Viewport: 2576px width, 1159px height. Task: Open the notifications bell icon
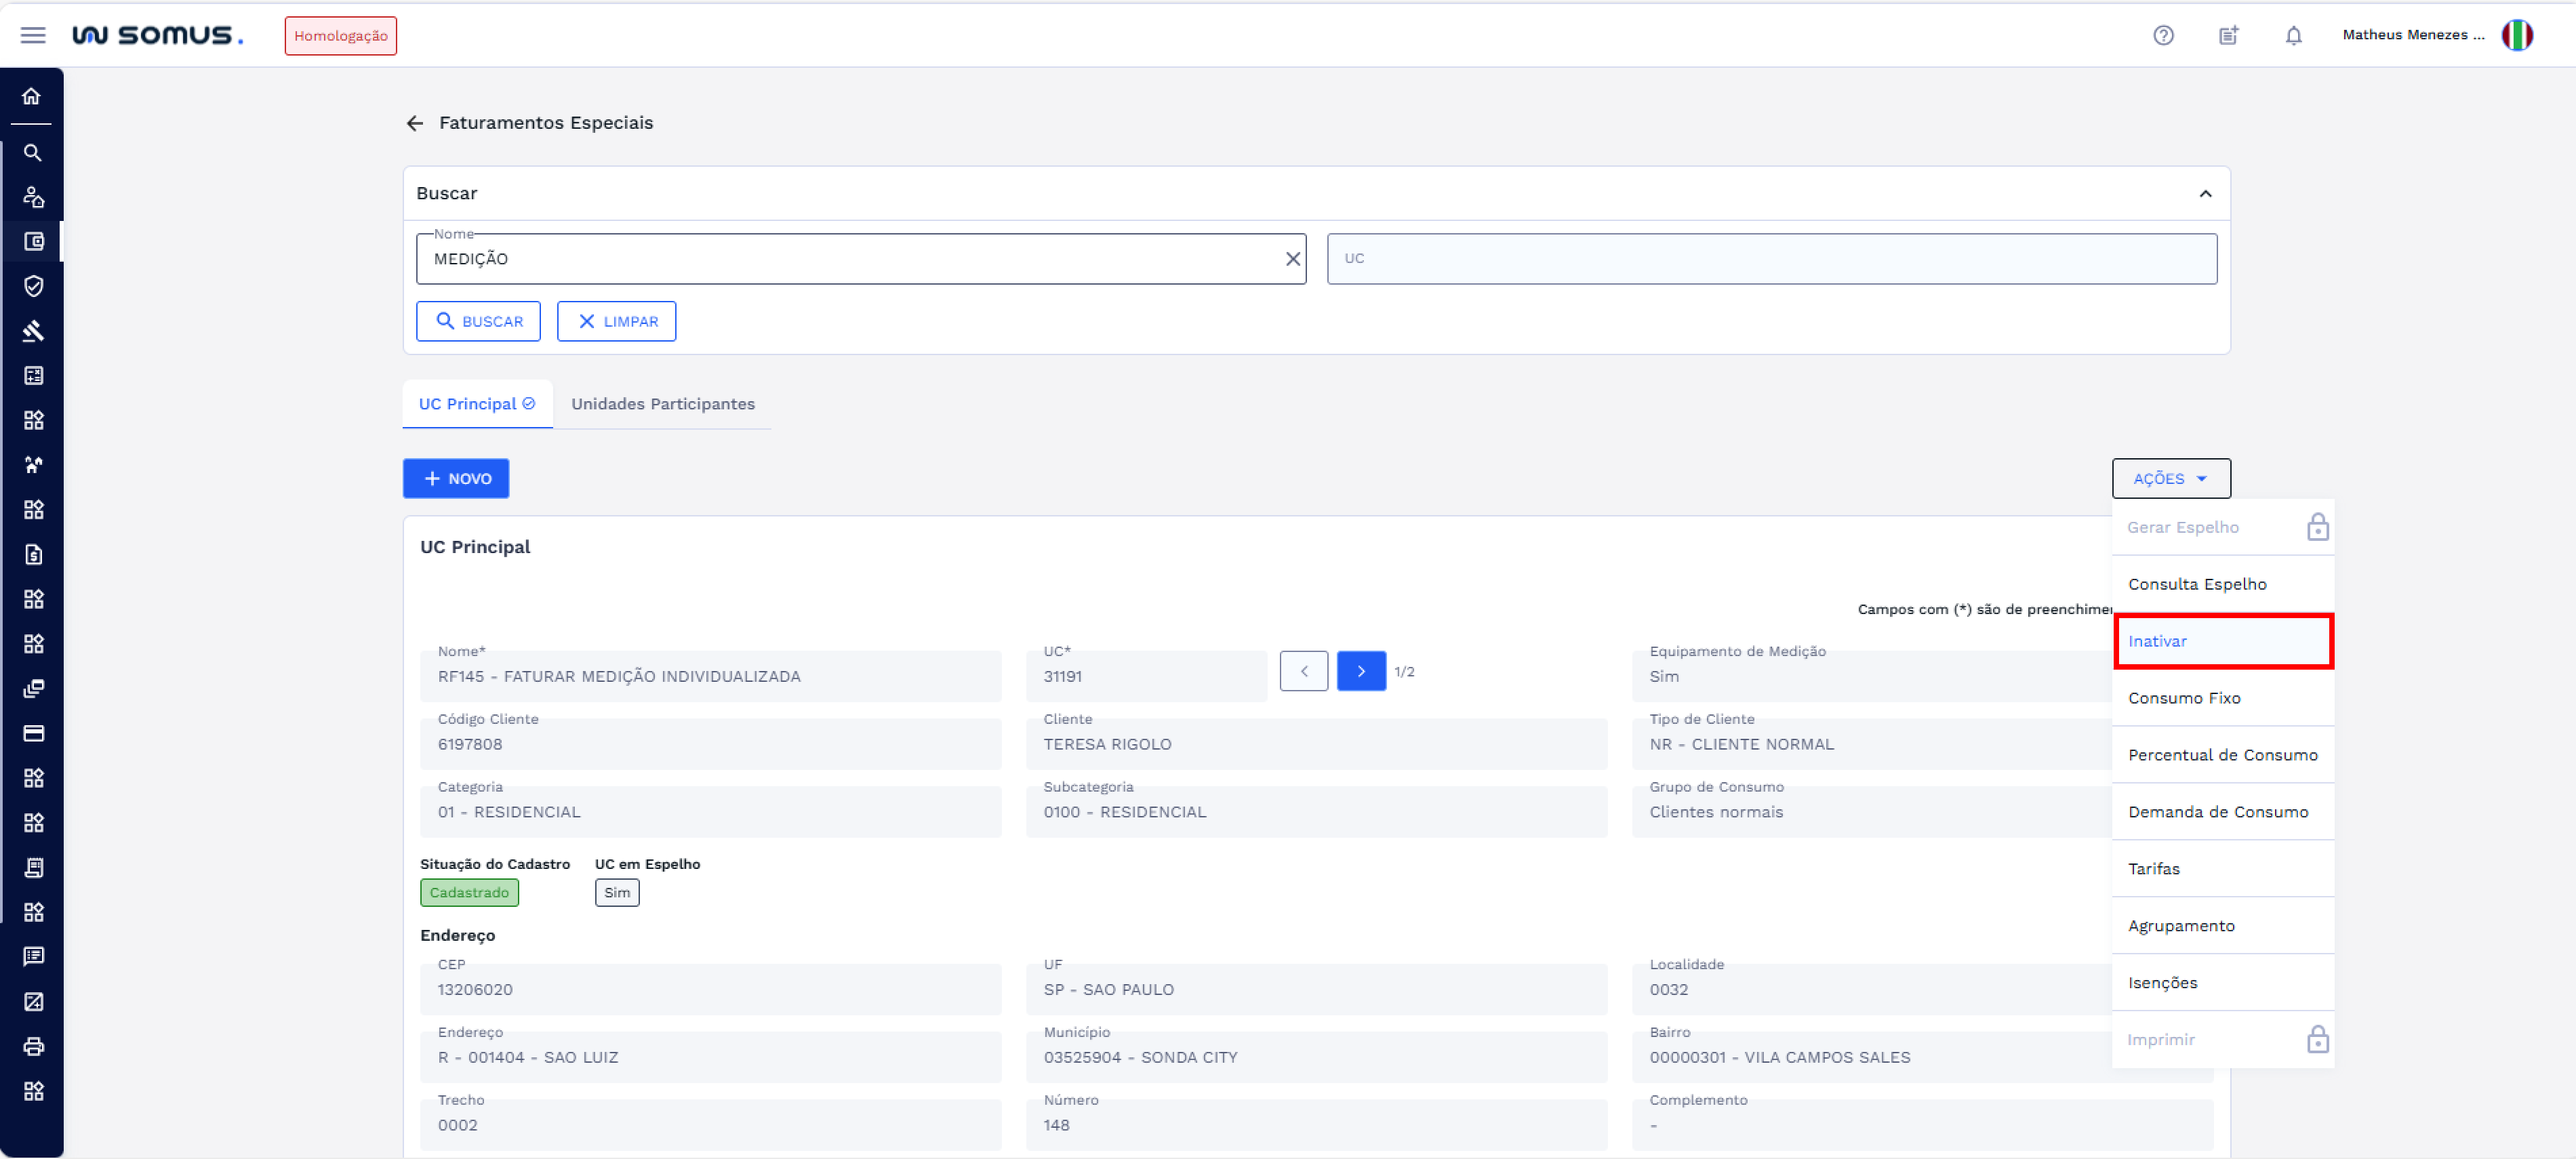tap(2293, 36)
